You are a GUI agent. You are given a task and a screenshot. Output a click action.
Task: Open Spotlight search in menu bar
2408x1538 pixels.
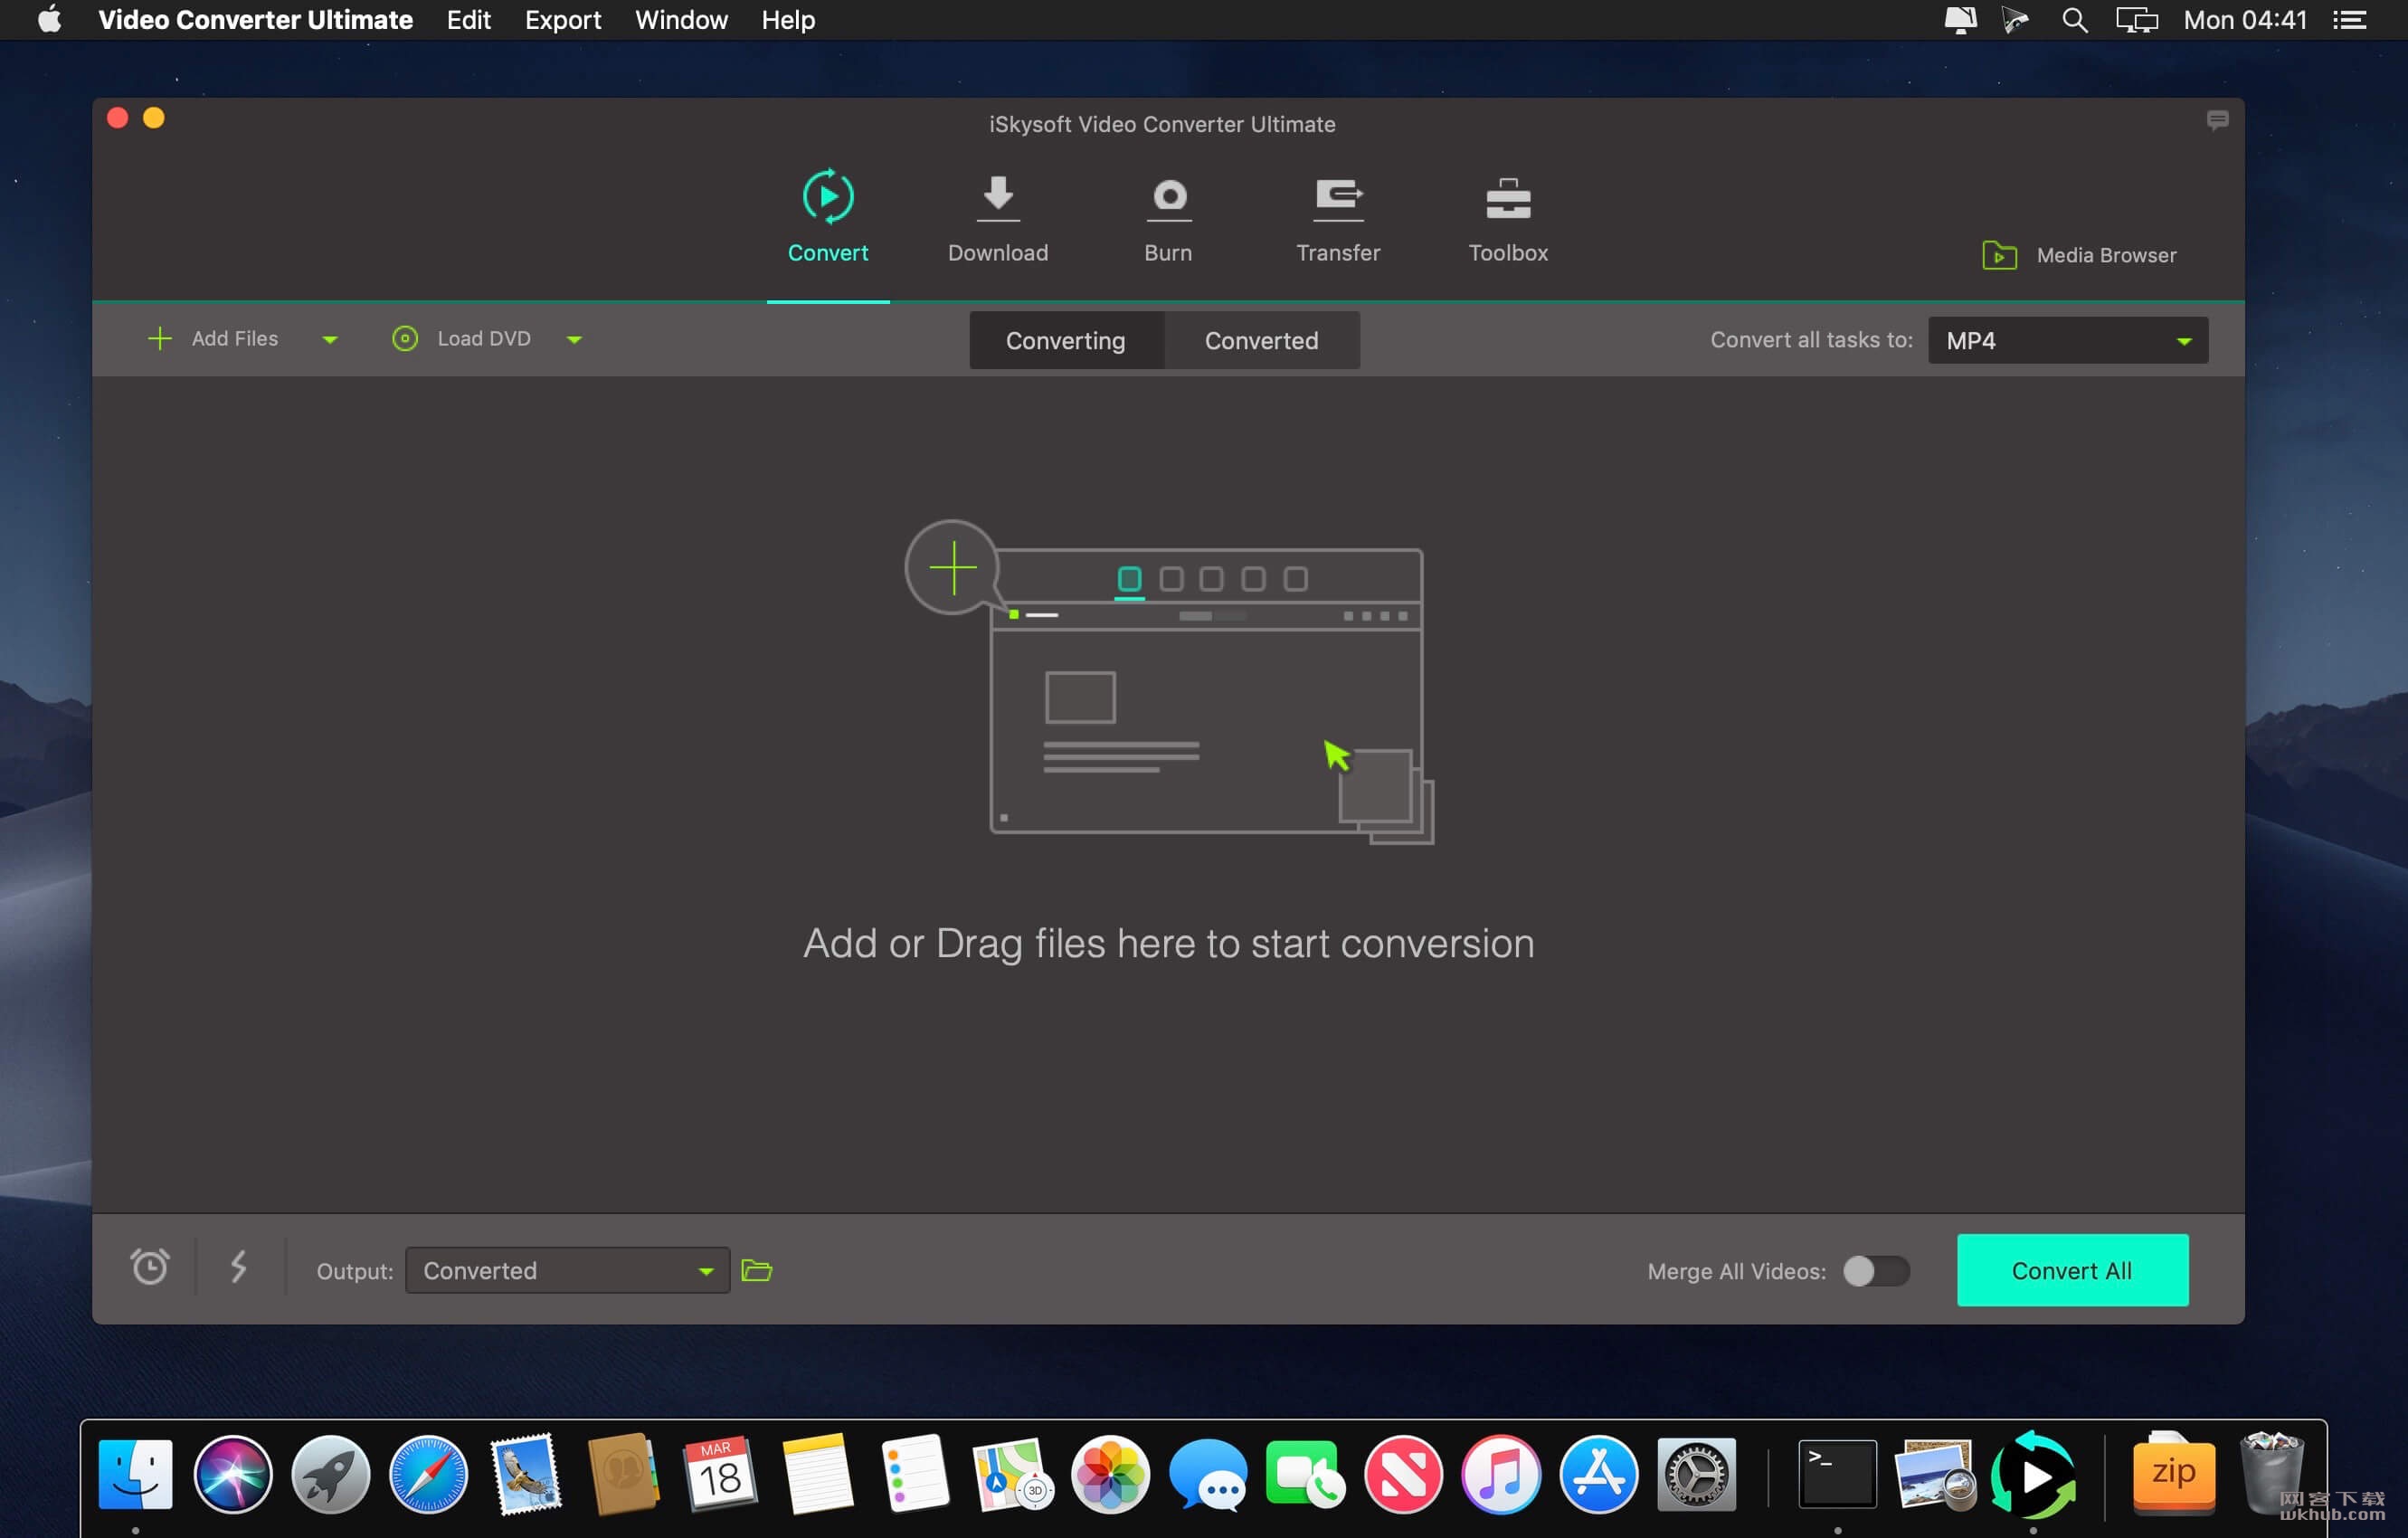(x=2074, y=20)
